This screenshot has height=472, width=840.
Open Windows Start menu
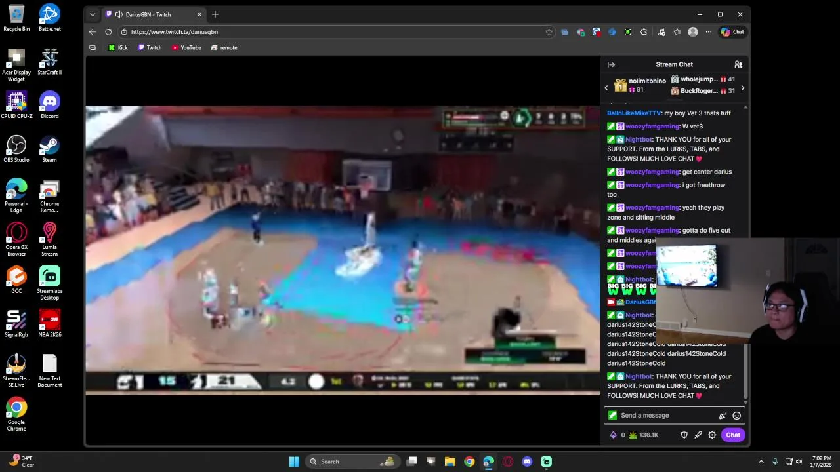294,462
